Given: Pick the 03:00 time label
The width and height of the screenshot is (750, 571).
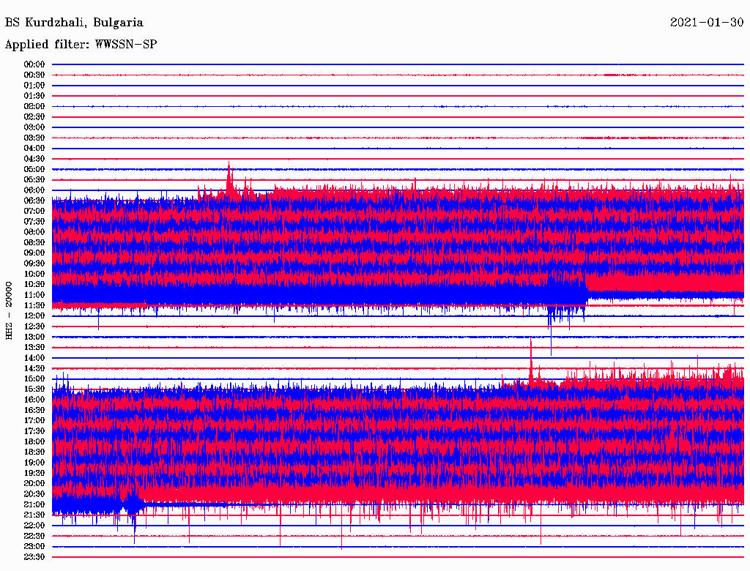Looking at the screenshot, I should [34, 127].
